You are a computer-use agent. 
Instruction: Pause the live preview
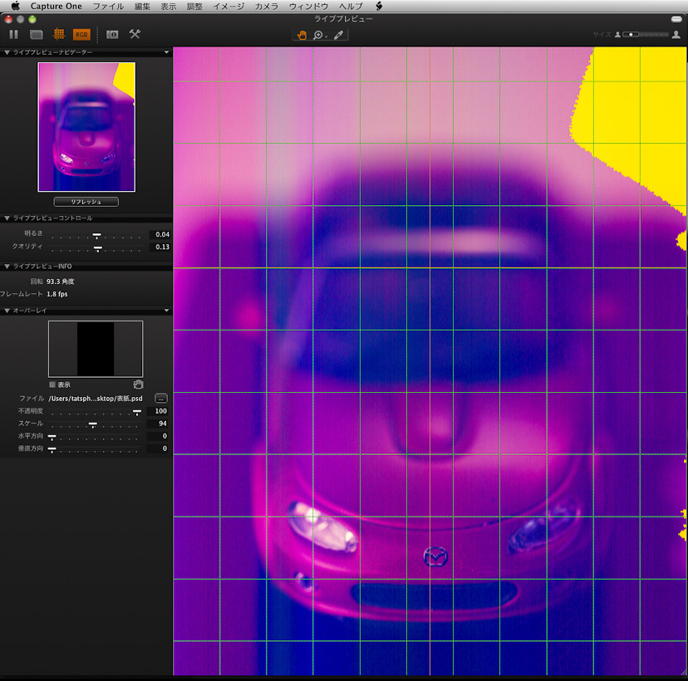pos(13,34)
